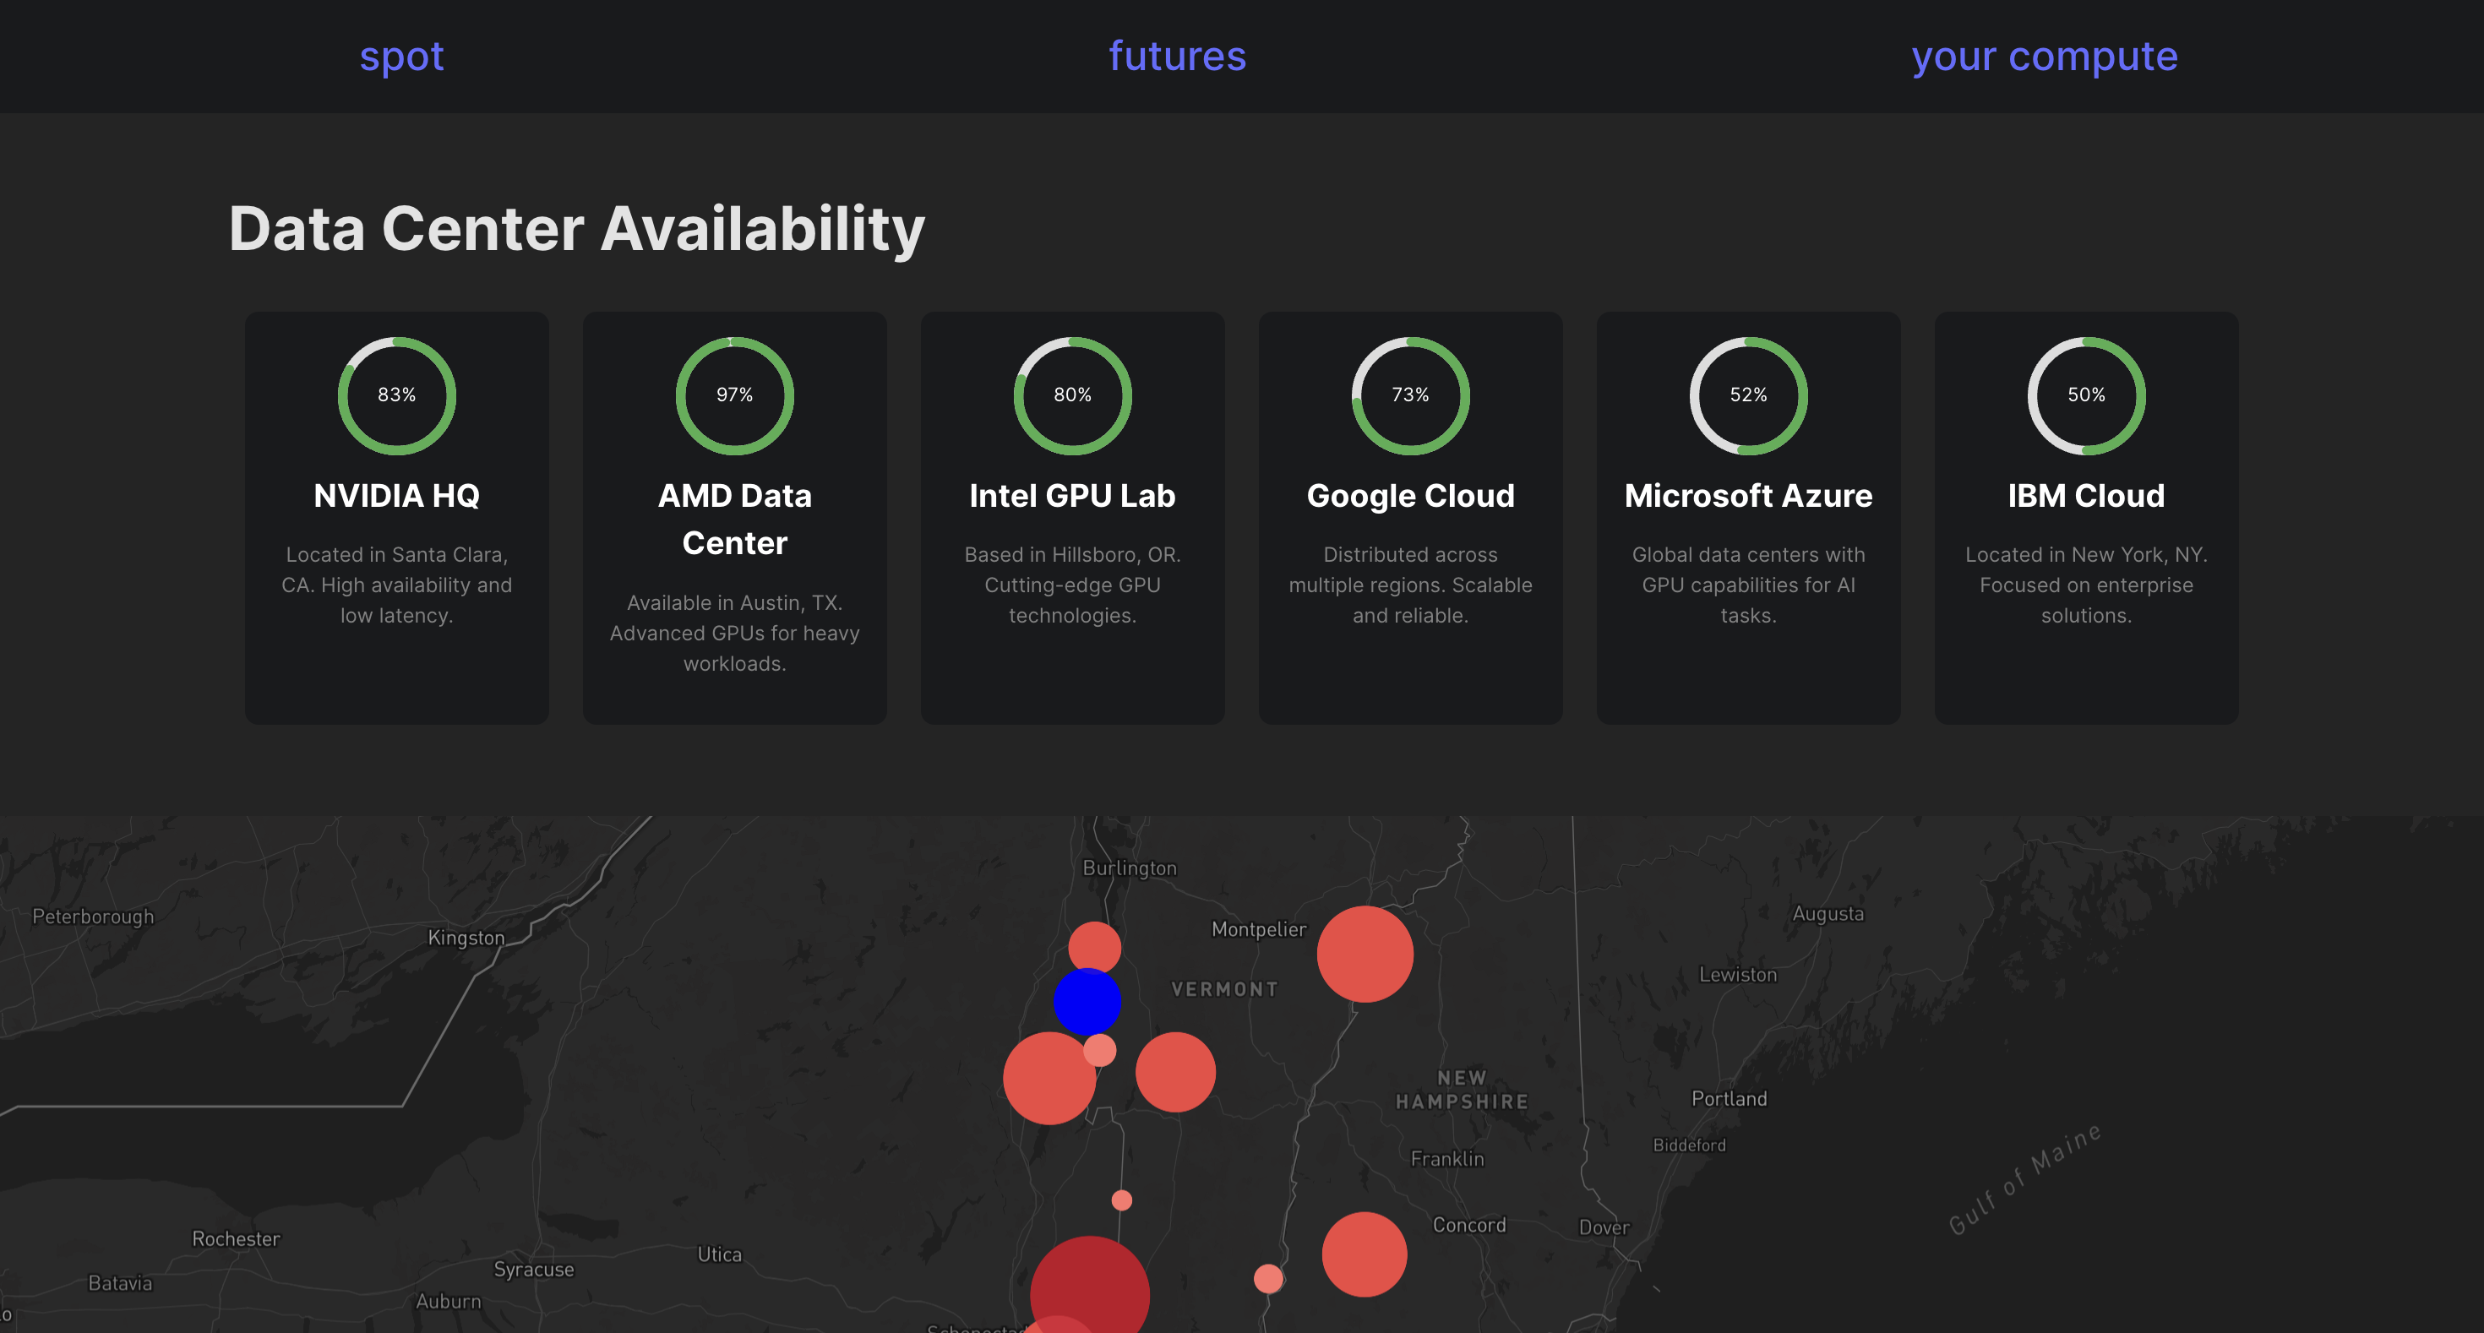The image size is (2484, 1333).
Task: Click Microsoft Azure 52% availability ring
Action: coord(1747,395)
